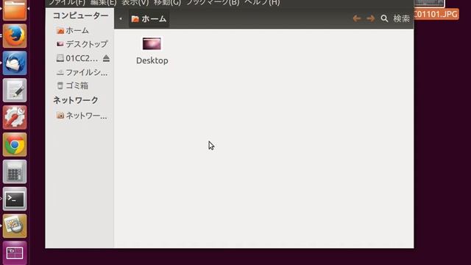
Task: Click the 検索 search label
Action: pyautogui.click(x=401, y=18)
